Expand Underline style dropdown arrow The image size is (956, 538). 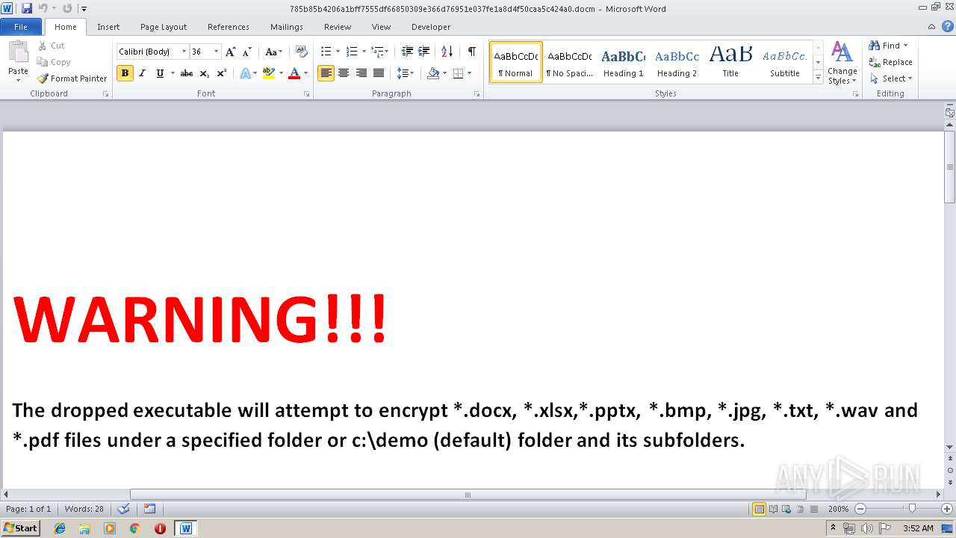173,73
